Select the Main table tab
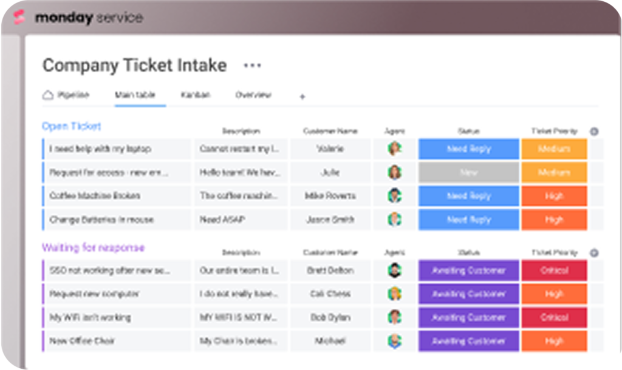 135,95
